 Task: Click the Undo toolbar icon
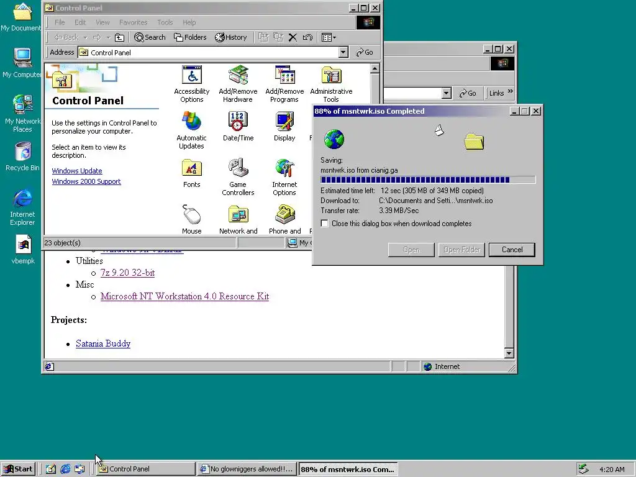[307, 38]
